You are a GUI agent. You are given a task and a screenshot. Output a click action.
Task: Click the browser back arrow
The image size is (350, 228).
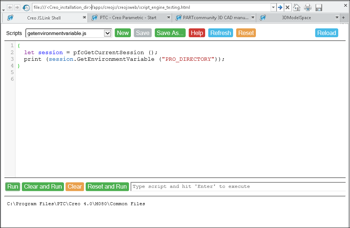click(10, 7)
